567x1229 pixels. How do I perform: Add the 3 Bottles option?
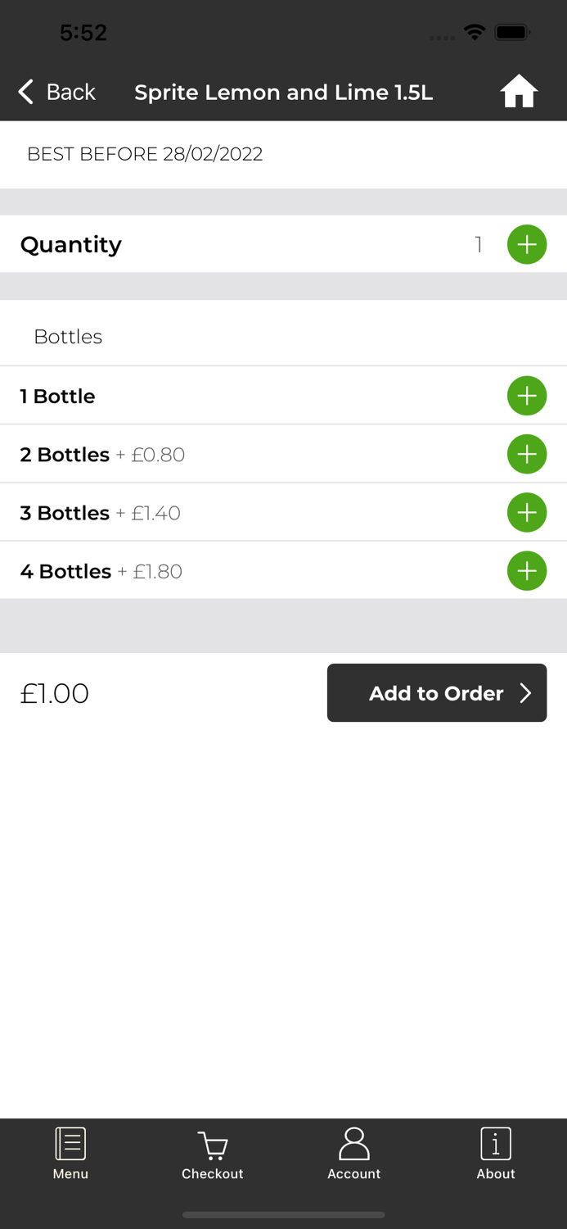(527, 513)
